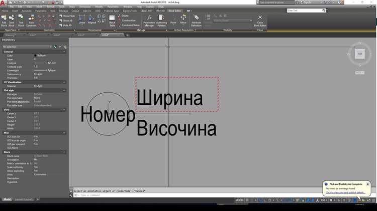Screen dimensions: 377x211
Task: Click the ByLayer Color property swatch
Action: pyautogui.click(x=35, y=56)
